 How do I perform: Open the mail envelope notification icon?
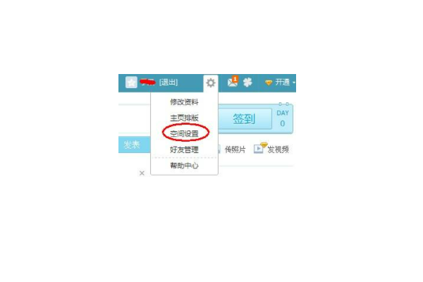(x=233, y=82)
